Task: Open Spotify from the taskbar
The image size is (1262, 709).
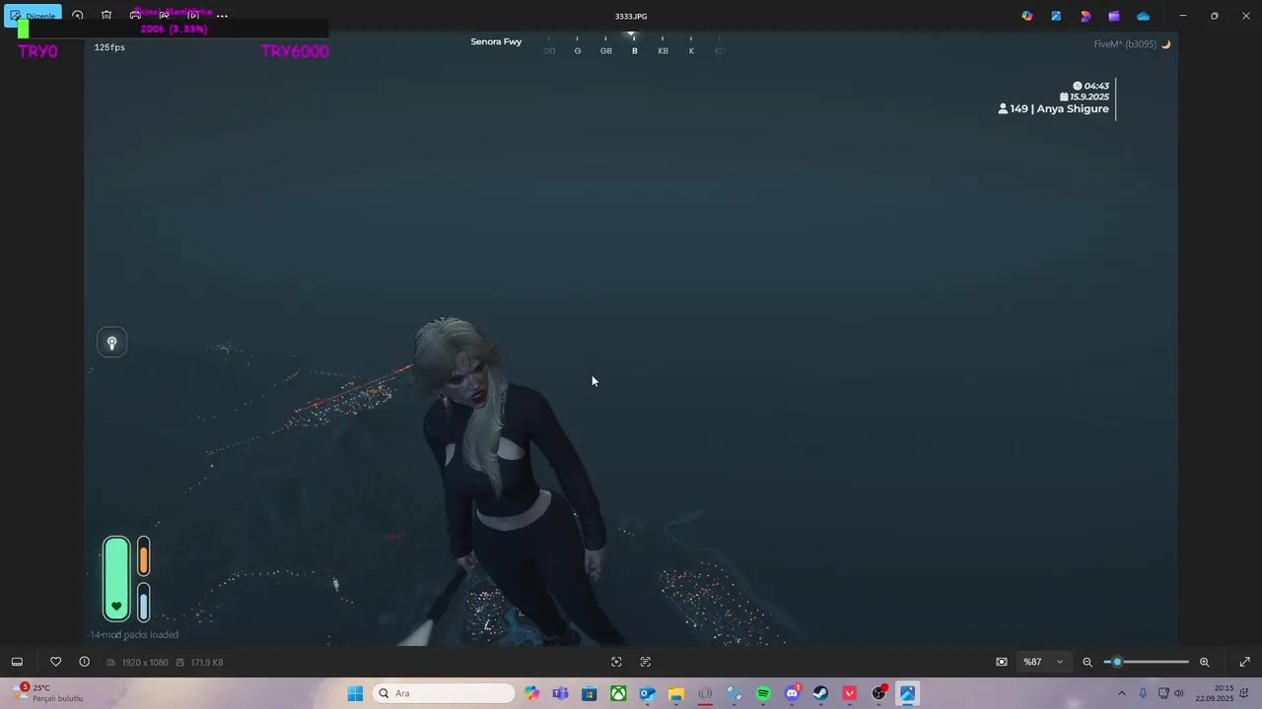Action: (763, 693)
